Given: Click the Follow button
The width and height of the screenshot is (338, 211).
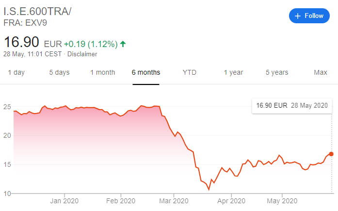Looking at the screenshot, I should point(309,16).
